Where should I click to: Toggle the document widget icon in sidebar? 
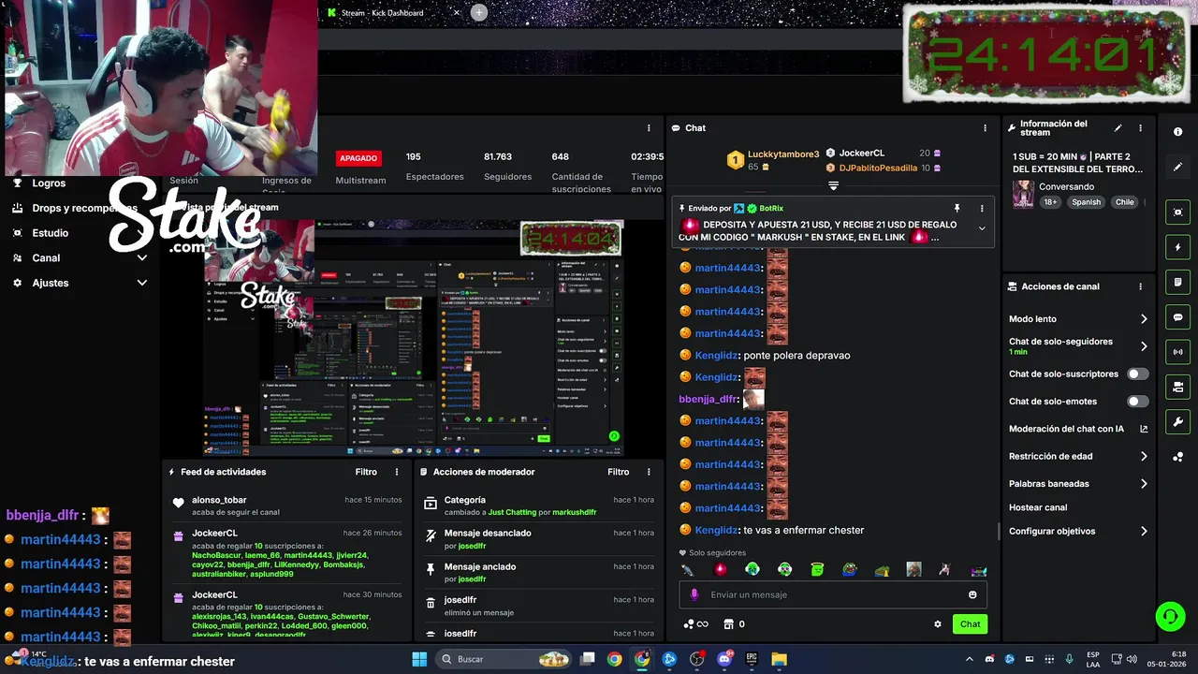[1177, 282]
